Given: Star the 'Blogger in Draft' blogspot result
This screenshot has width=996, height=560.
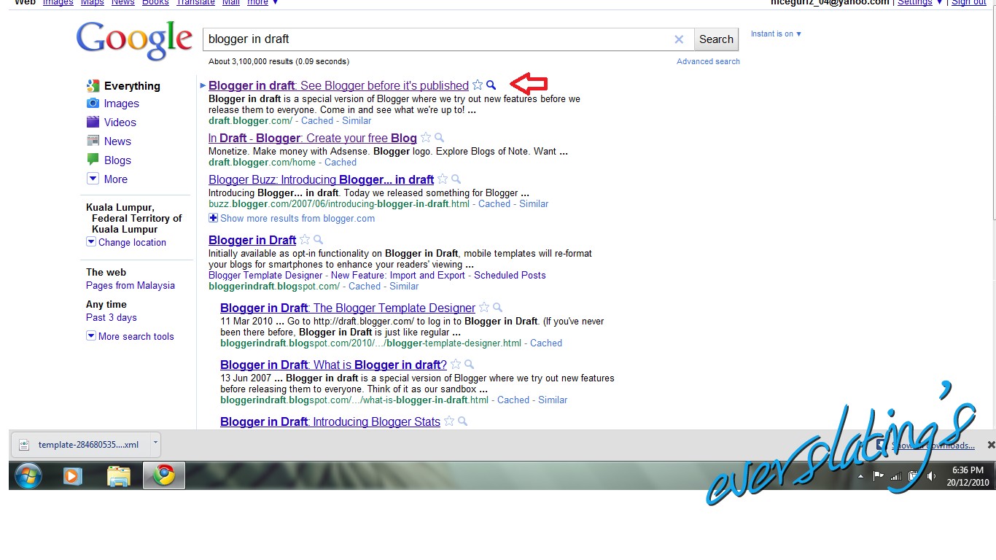Looking at the screenshot, I should (305, 240).
